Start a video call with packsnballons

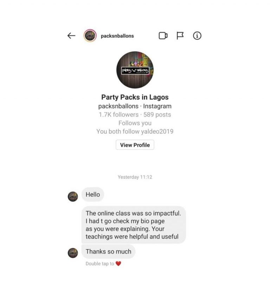point(163,36)
